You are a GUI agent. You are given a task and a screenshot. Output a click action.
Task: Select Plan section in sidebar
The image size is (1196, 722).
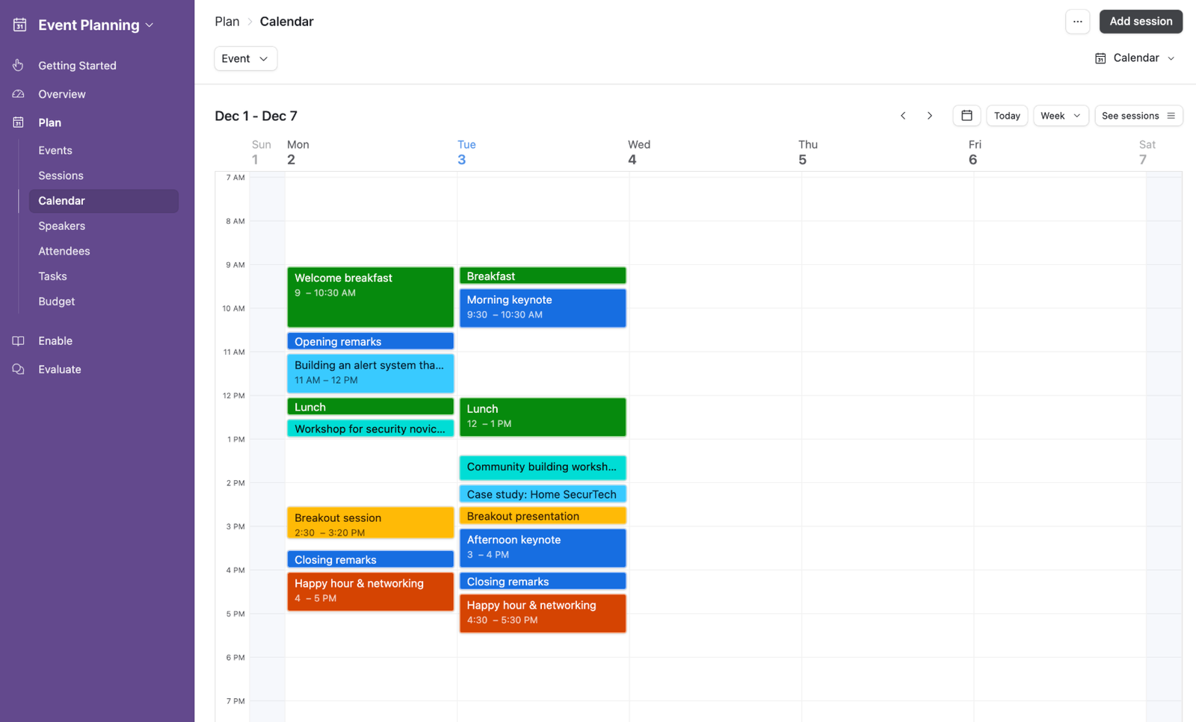click(x=50, y=122)
